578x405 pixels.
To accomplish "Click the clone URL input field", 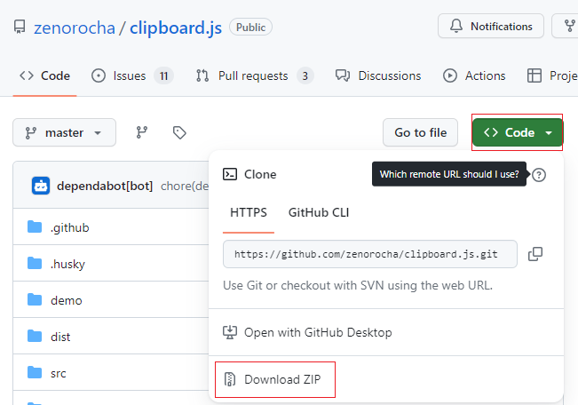I will point(370,254).
